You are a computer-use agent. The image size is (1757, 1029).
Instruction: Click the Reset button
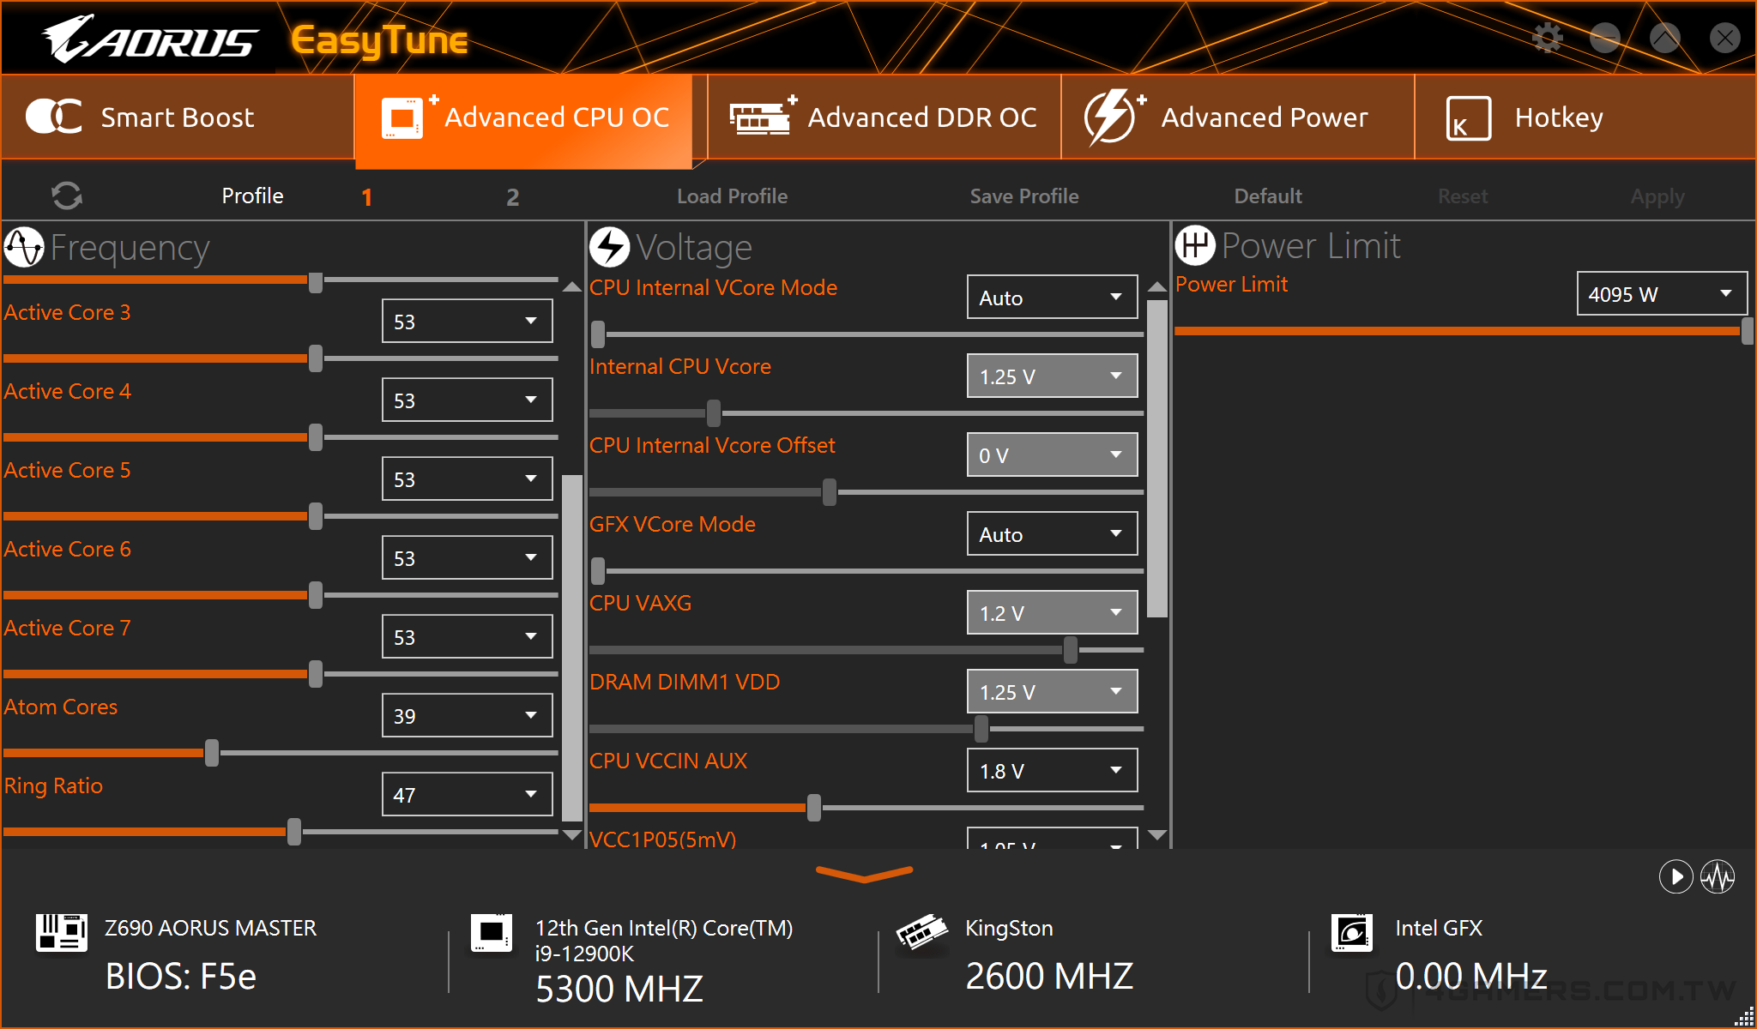pyautogui.click(x=1463, y=196)
